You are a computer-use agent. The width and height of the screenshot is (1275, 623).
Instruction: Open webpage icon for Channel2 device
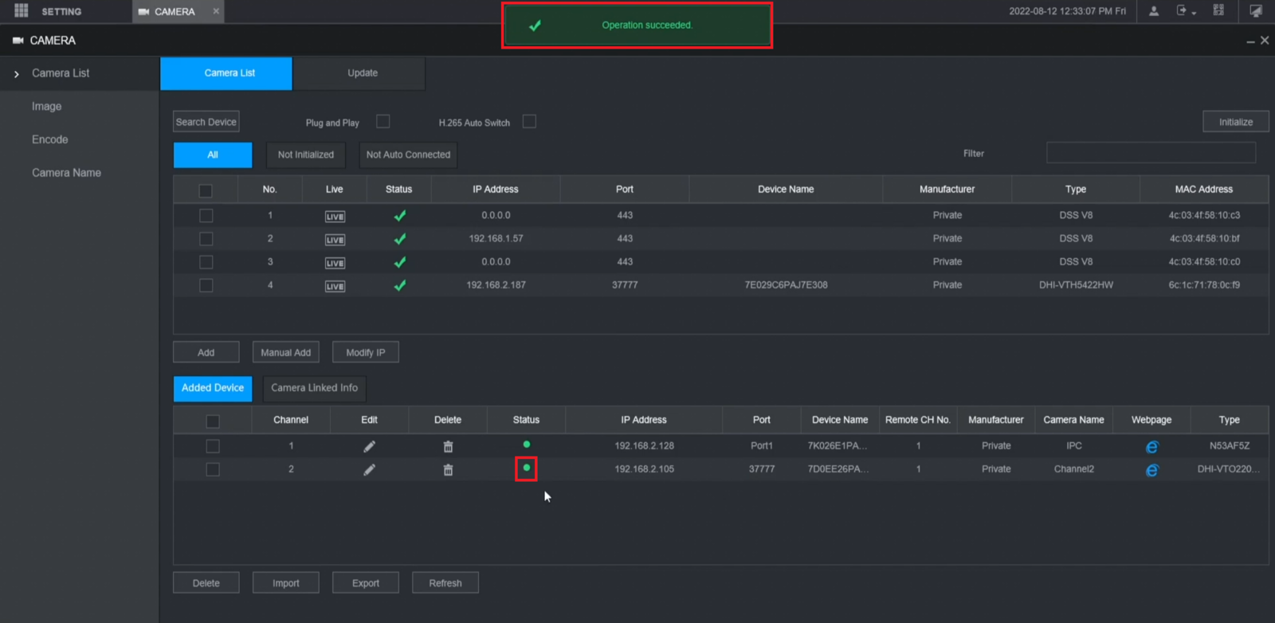pos(1151,470)
